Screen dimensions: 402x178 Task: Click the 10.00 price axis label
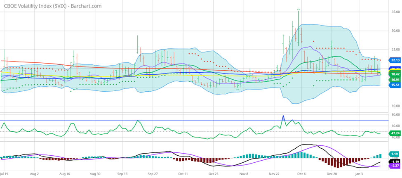click(395, 106)
